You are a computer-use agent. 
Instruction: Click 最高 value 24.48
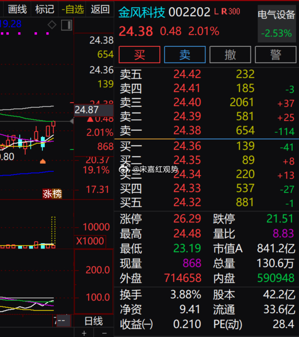(x=187, y=234)
